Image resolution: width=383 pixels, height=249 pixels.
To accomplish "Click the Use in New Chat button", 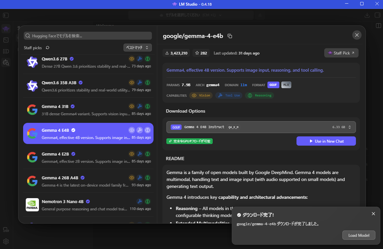I will [326, 141].
